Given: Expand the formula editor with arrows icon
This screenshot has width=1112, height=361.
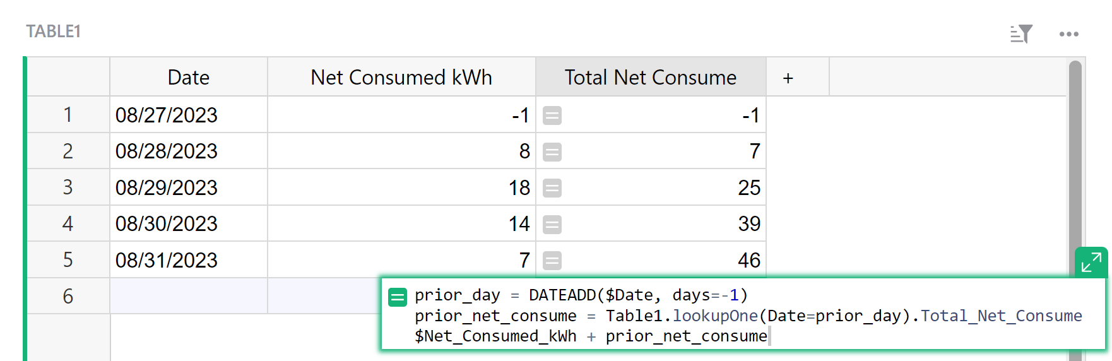Looking at the screenshot, I should pos(1091,262).
